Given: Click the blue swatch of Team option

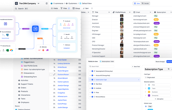Looking at the screenshot, I should click(x=149, y=88).
